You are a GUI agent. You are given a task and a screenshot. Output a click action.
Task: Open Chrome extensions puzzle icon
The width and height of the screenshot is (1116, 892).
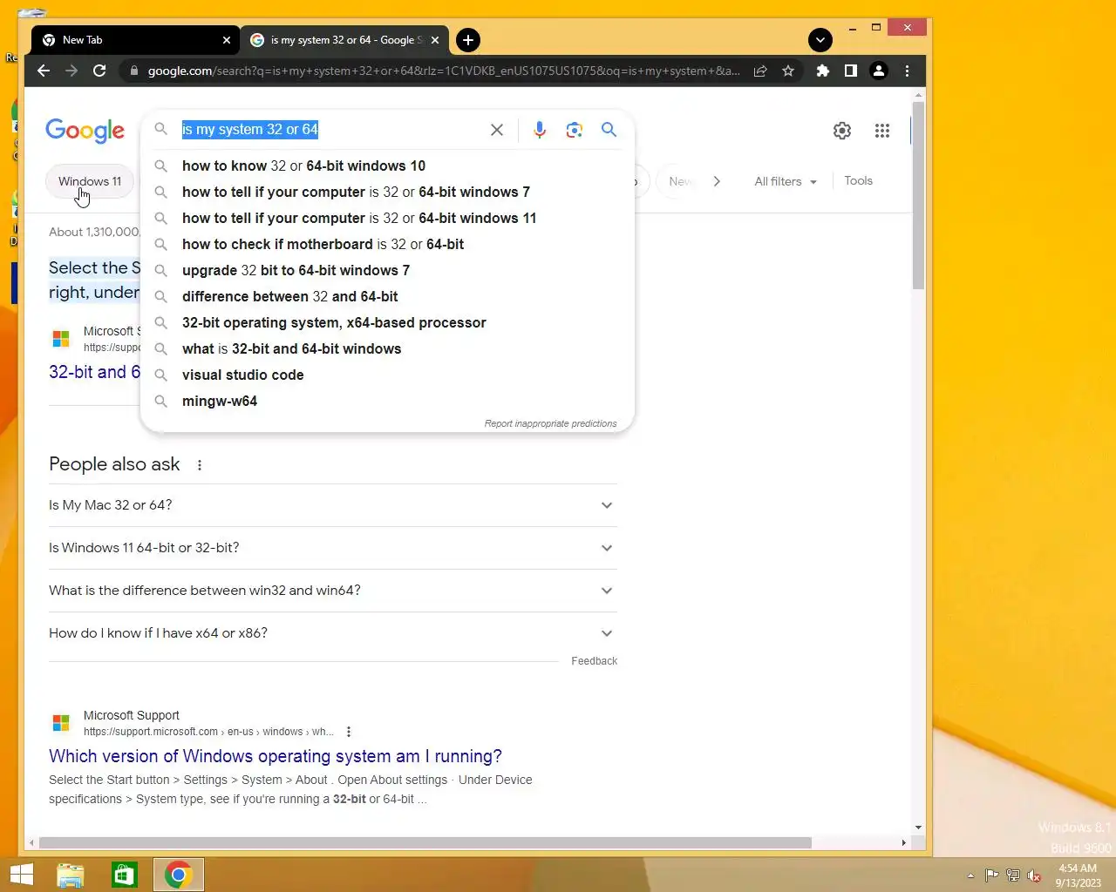pos(822,71)
